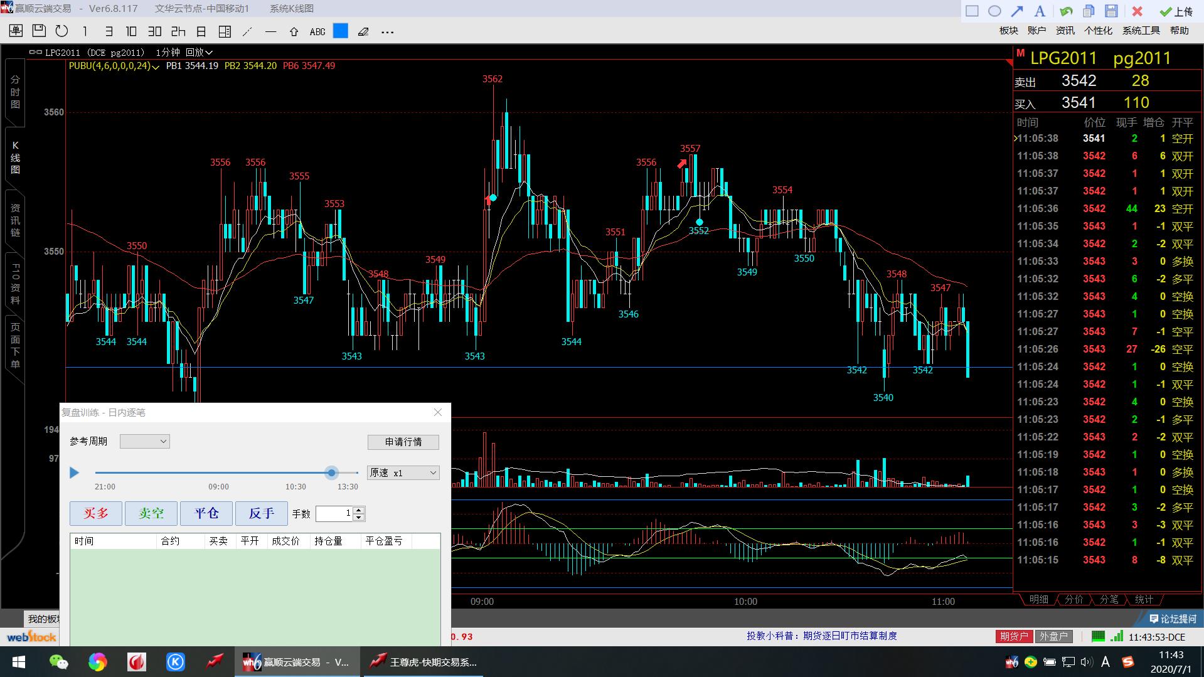Select the 期货户 account button
This screenshot has width=1204, height=677.
1013,636
